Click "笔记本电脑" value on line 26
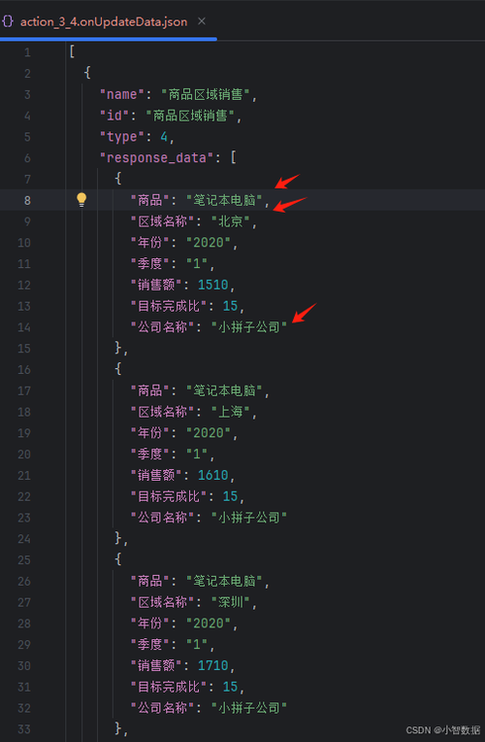This screenshot has height=742, width=485. 224,581
